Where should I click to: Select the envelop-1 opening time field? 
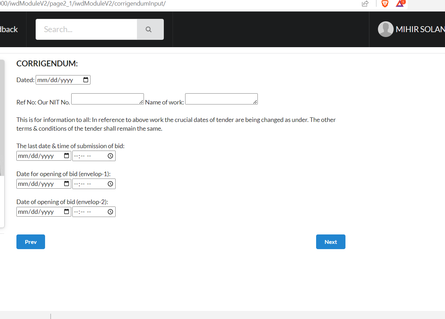pyautogui.click(x=94, y=184)
